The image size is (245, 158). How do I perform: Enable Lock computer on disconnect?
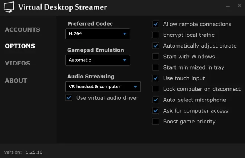click(x=156, y=89)
